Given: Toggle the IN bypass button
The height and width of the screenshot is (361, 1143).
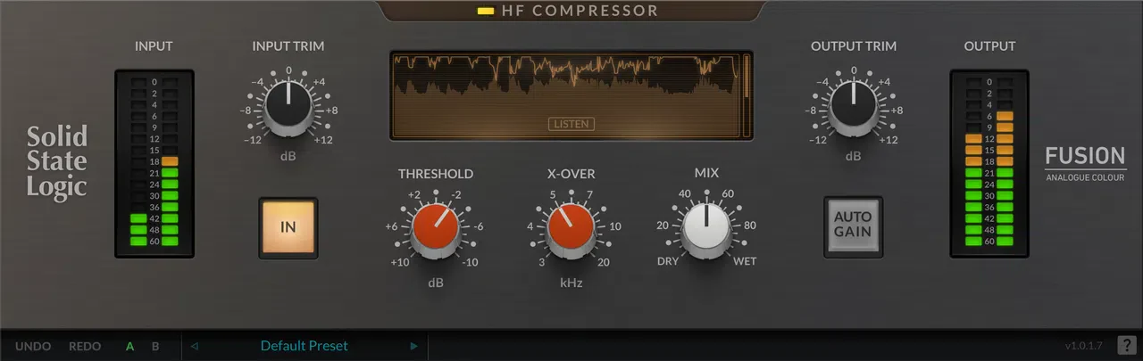Looking at the screenshot, I should [x=288, y=227].
